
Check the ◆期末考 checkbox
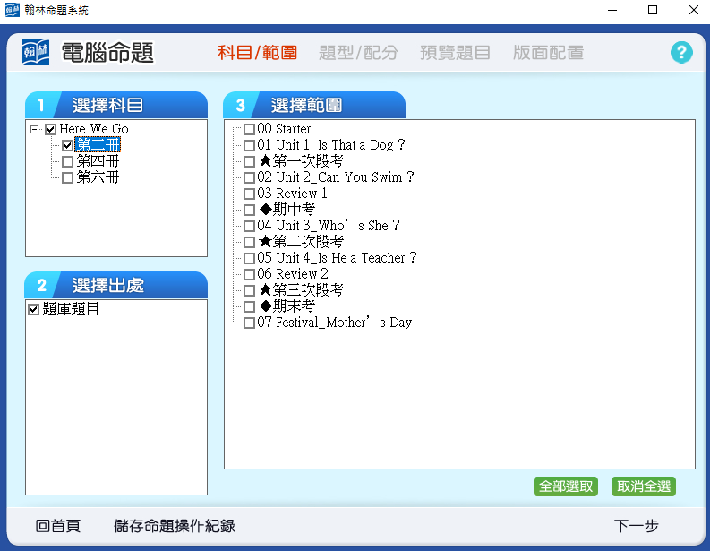[x=249, y=306]
